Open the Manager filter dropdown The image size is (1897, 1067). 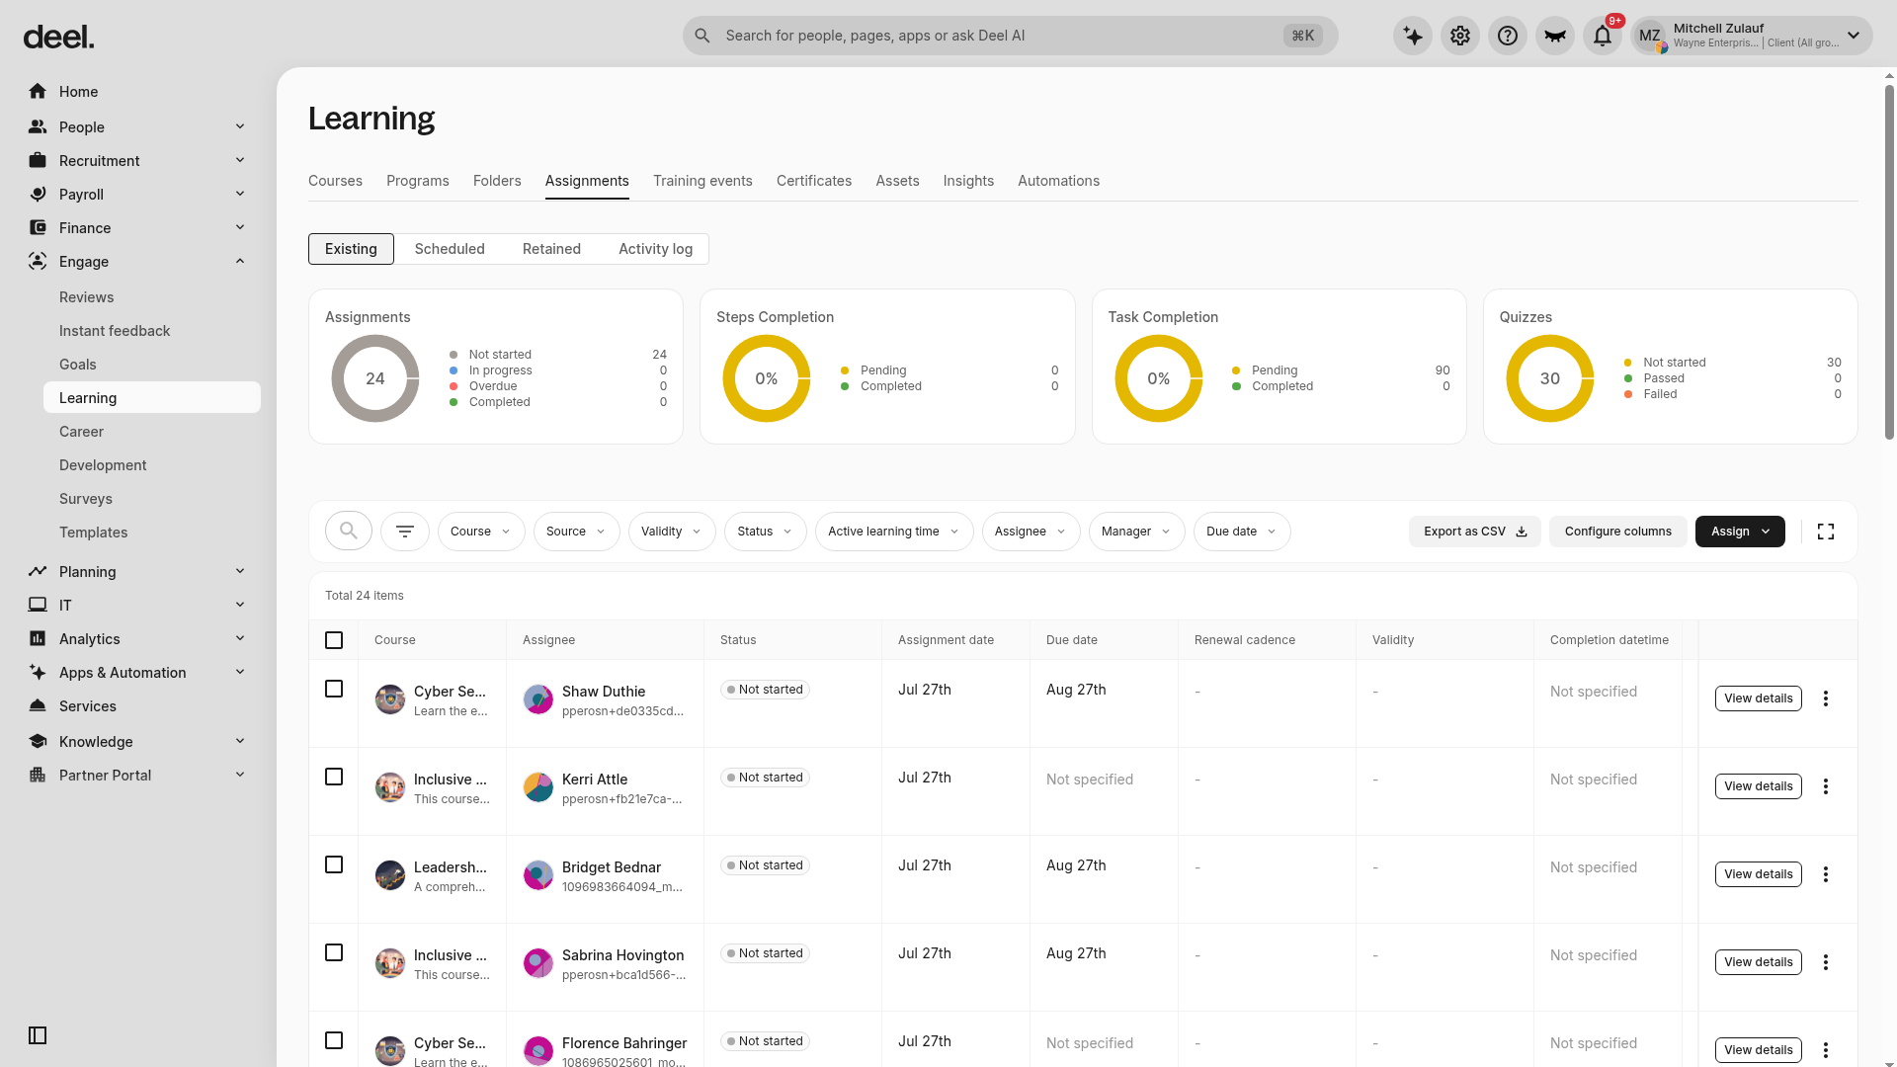[1137, 532]
